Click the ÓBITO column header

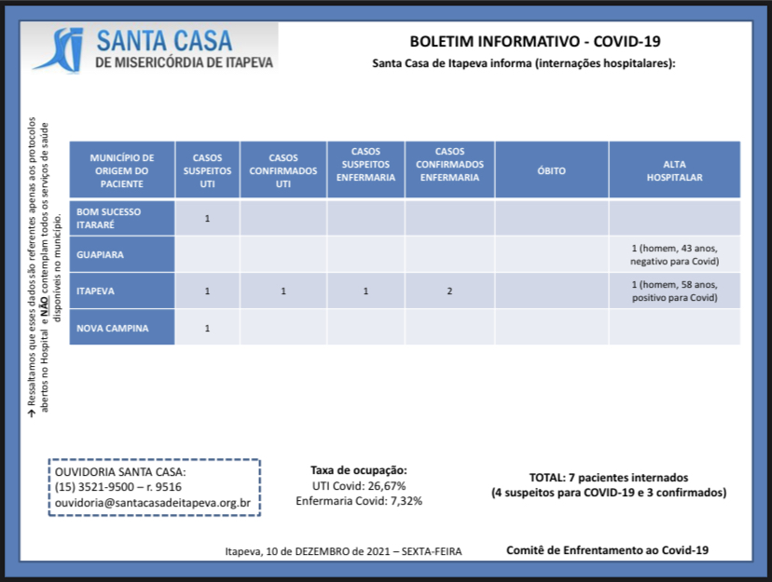click(x=551, y=170)
